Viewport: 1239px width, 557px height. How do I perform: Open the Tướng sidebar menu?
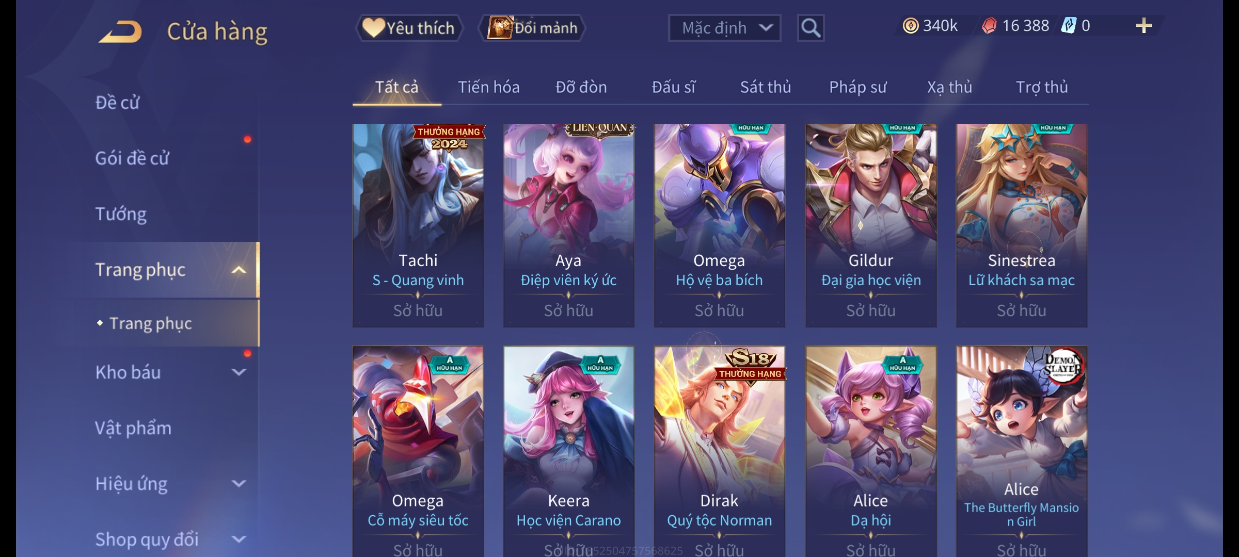pos(121,214)
